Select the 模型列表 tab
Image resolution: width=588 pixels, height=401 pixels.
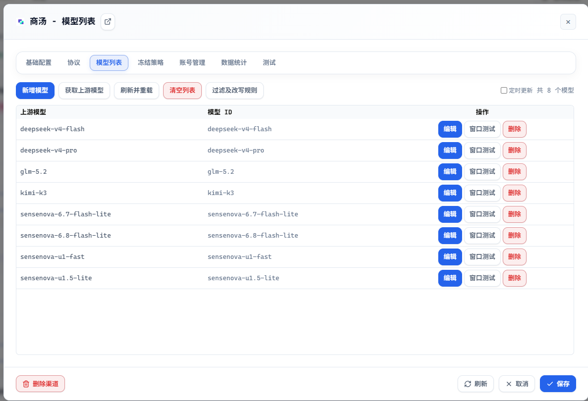[x=109, y=62]
